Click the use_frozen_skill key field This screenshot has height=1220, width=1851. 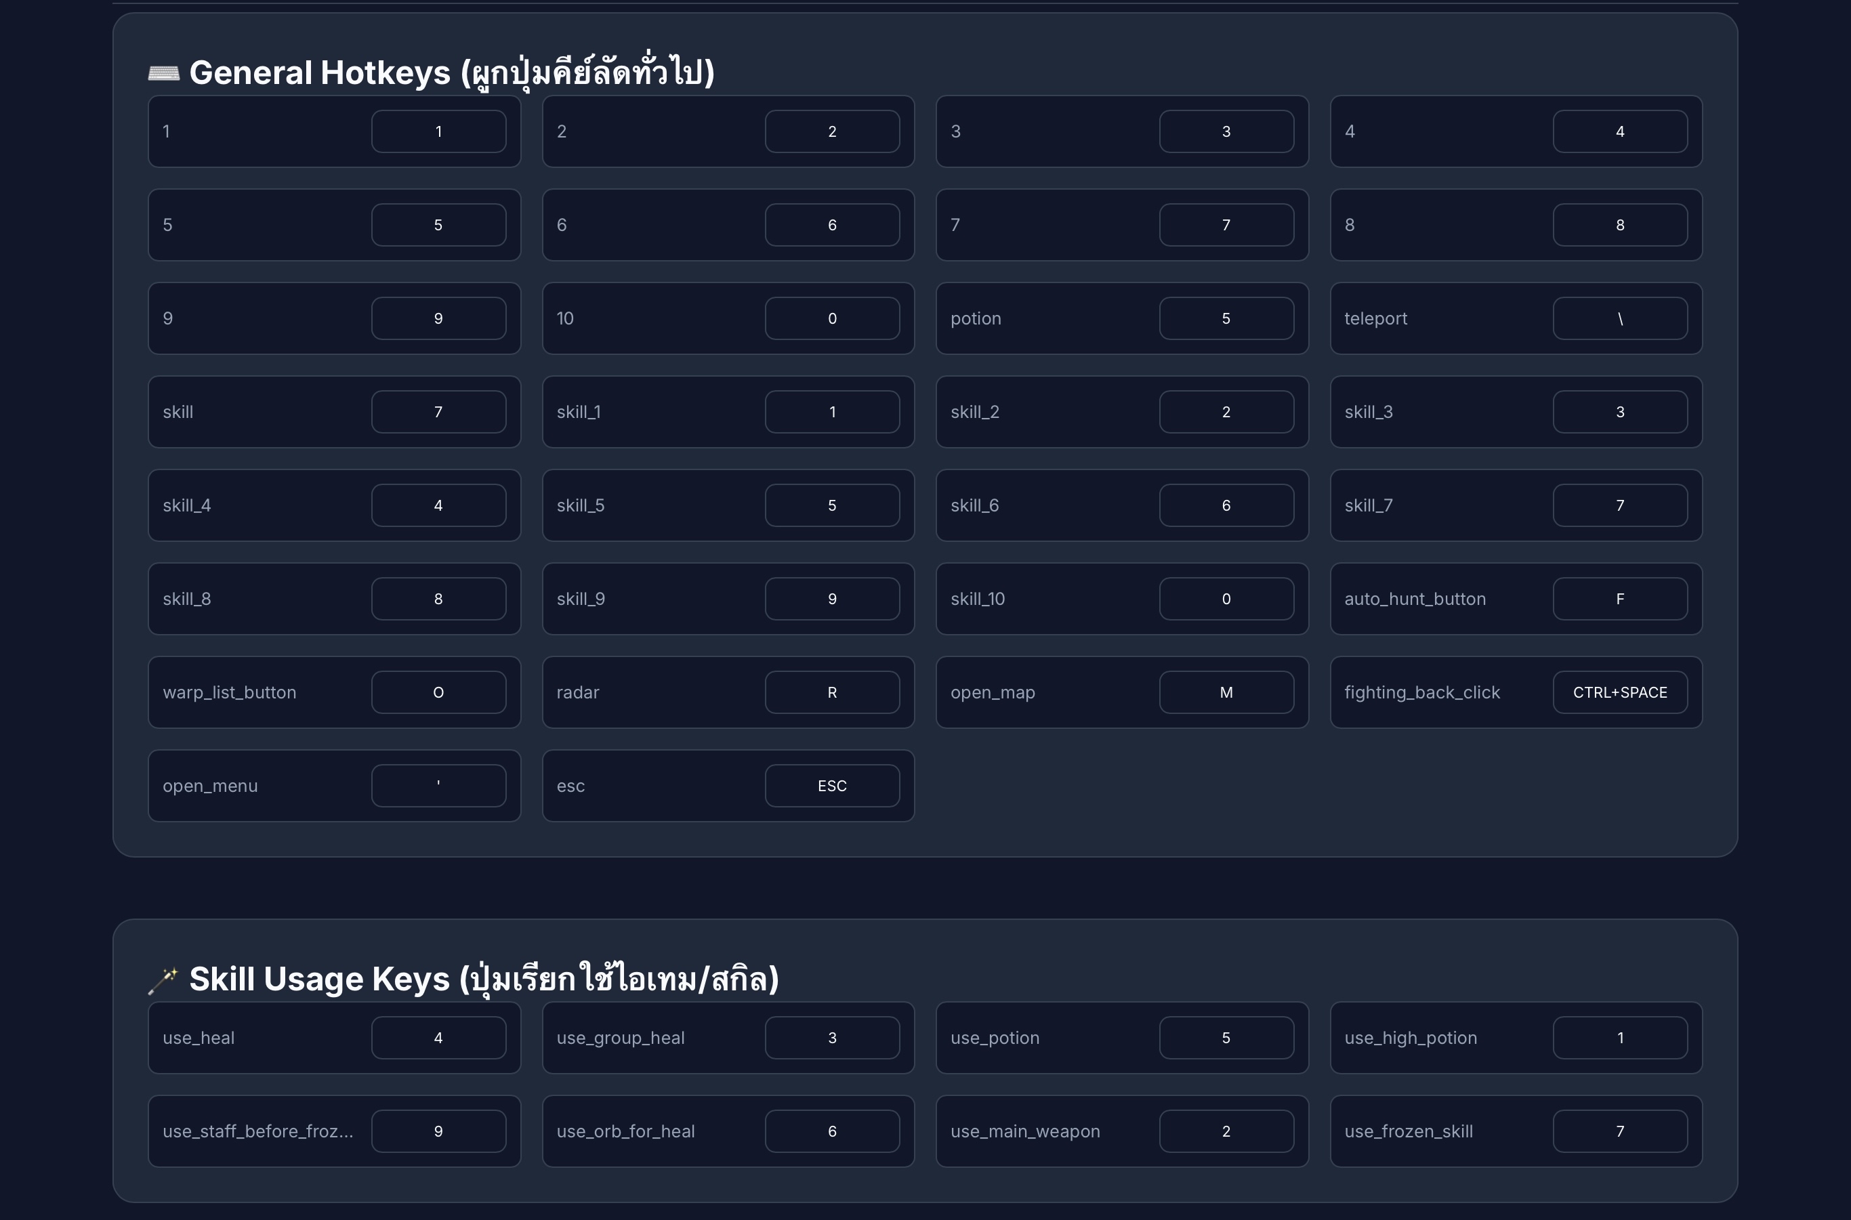1620,1131
